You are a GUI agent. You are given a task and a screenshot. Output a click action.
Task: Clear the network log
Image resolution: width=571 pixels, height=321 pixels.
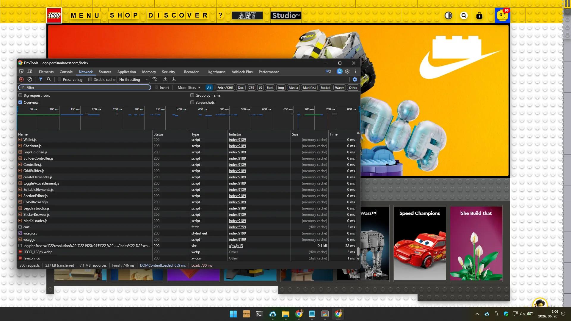tap(30, 79)
